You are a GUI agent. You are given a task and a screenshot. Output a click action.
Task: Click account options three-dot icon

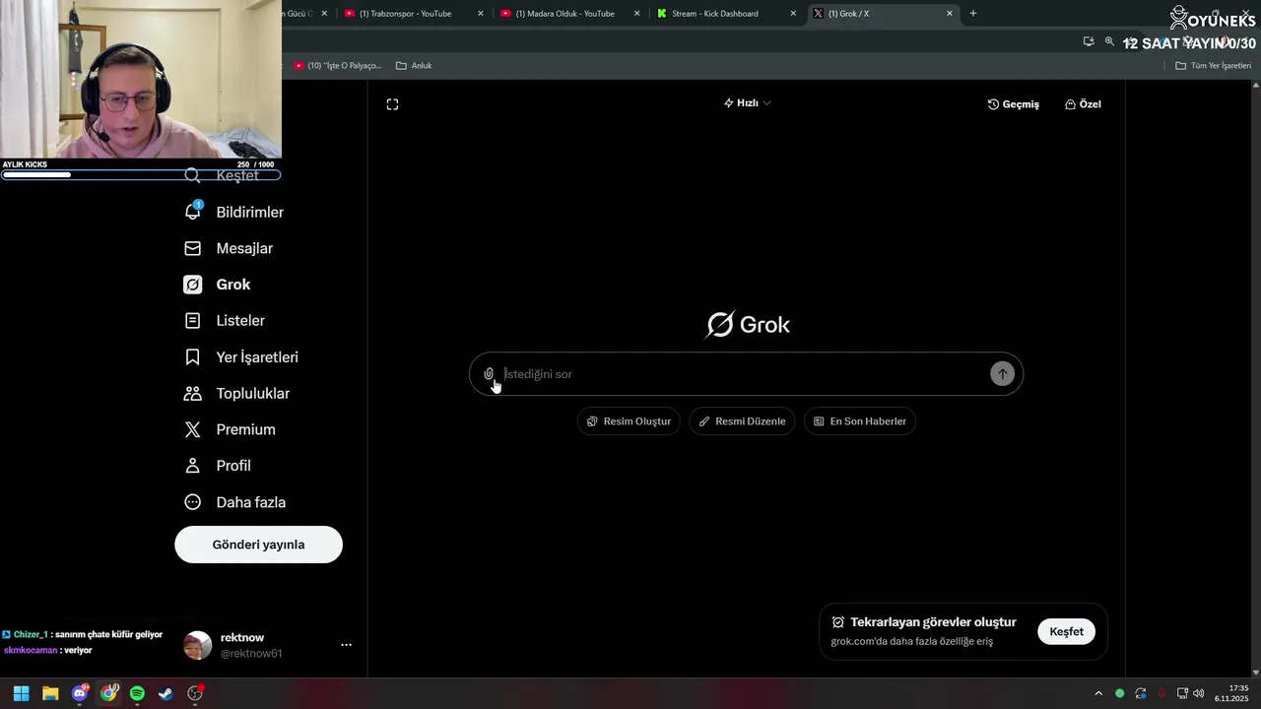click(346, 645)
